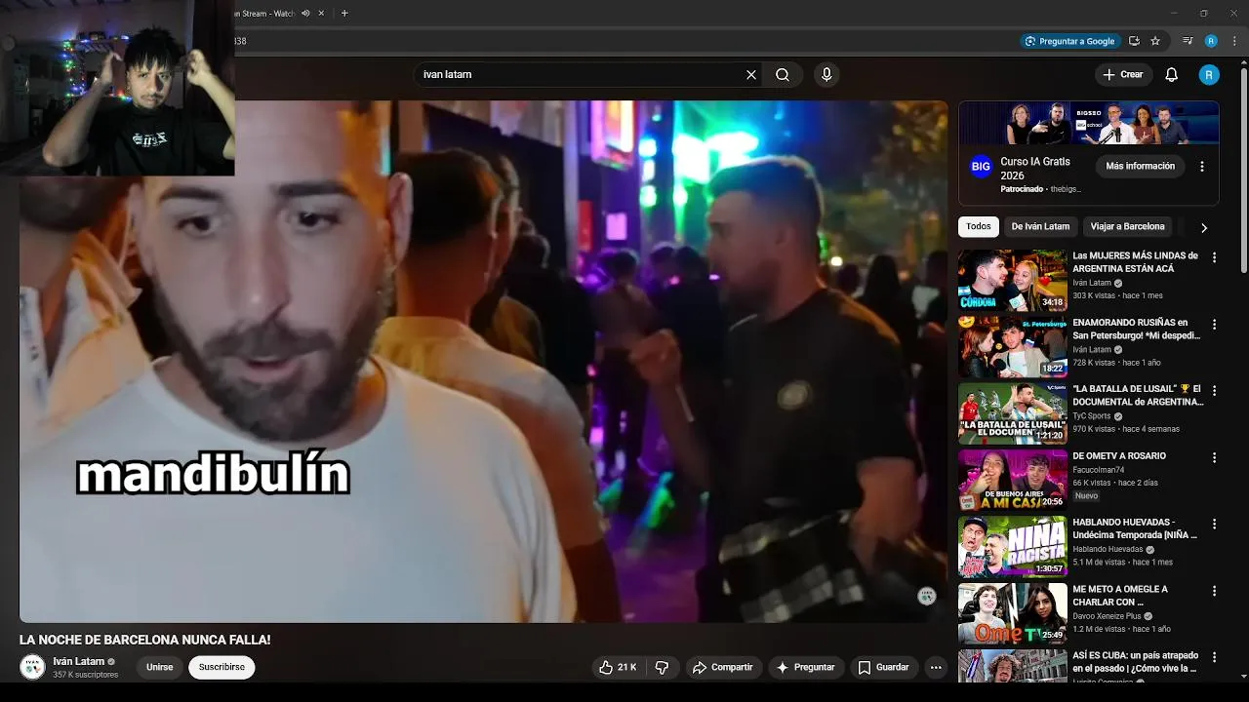The height and width of the screenshot is (702, 1249).
Task: Open Iván Latam channel name link
Action: pos(78,661)
